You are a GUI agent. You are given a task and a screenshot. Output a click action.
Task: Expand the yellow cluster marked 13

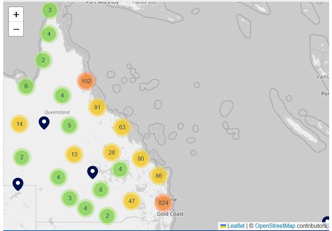[x=74, y=154]
